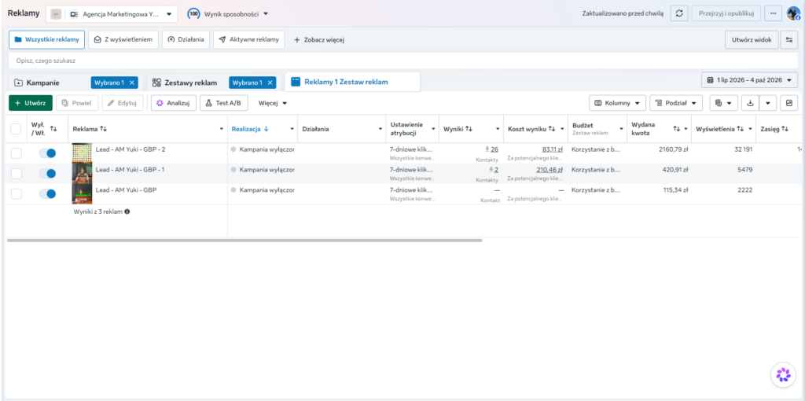The width and height of the screenshot is (805, 401).
Task: Open the AI assistant floating icon
Action: tap(784, 375)
